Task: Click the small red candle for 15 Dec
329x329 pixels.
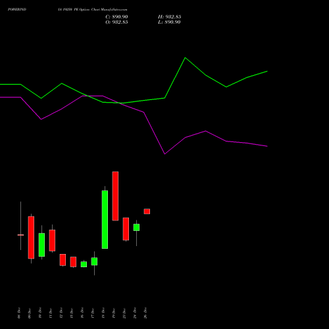Action: tap(73, 262)
